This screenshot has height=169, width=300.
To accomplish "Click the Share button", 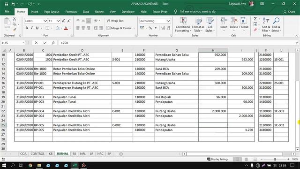I will click(289, 12).
